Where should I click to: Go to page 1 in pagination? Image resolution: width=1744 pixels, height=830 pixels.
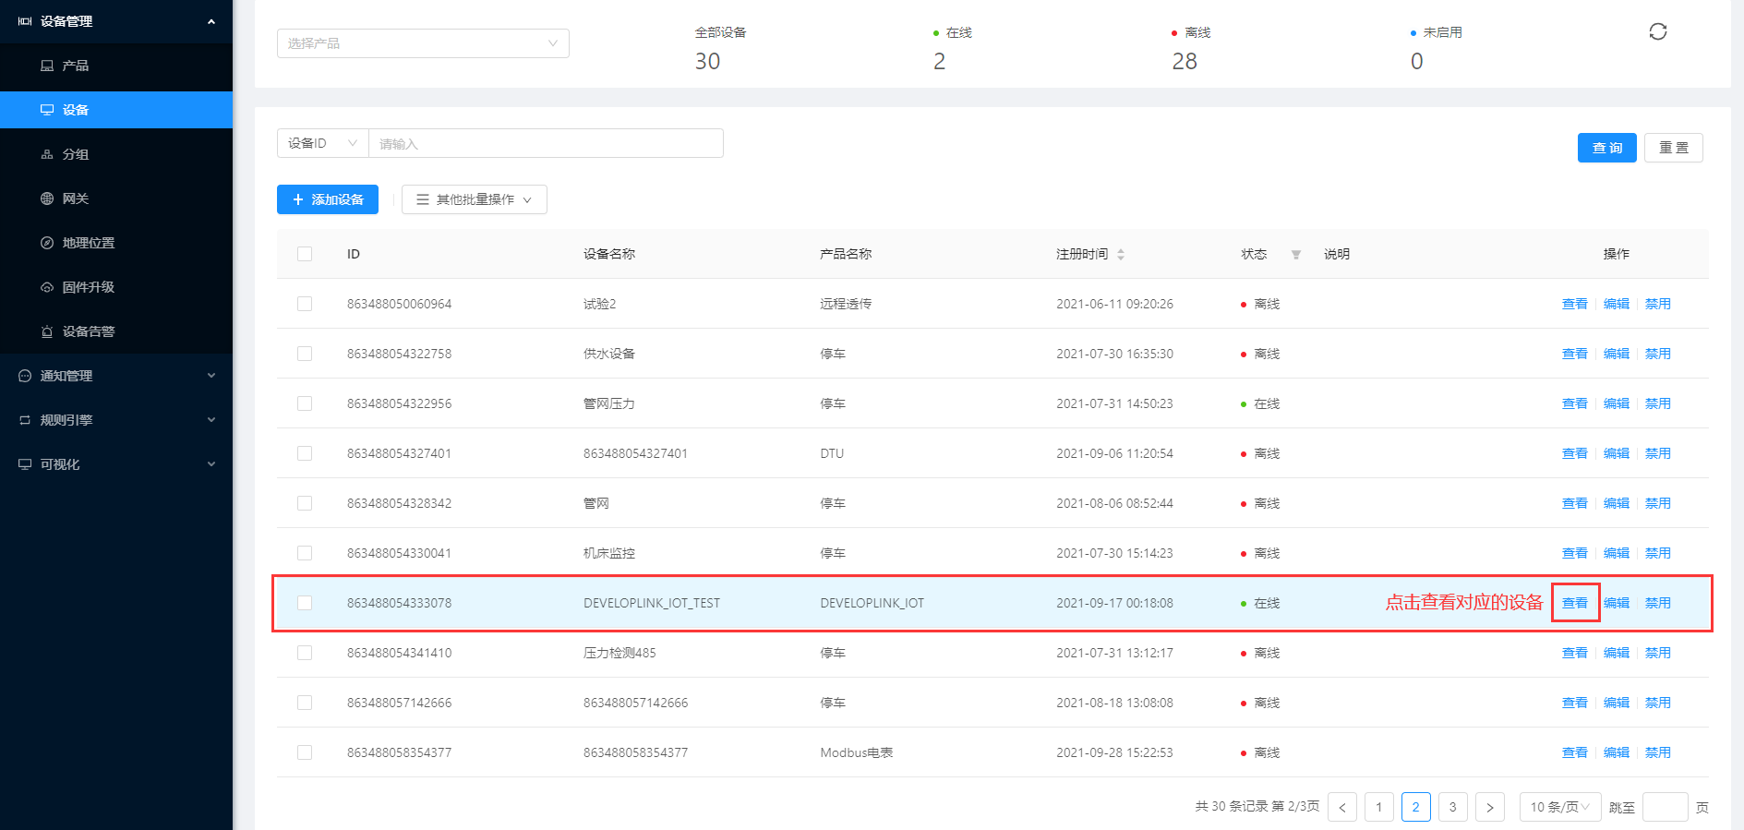click(1379, 807)
